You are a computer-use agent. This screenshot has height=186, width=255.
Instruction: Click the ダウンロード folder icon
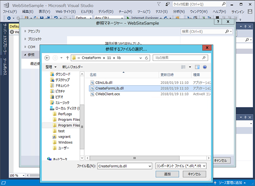[x=52, y=74]
